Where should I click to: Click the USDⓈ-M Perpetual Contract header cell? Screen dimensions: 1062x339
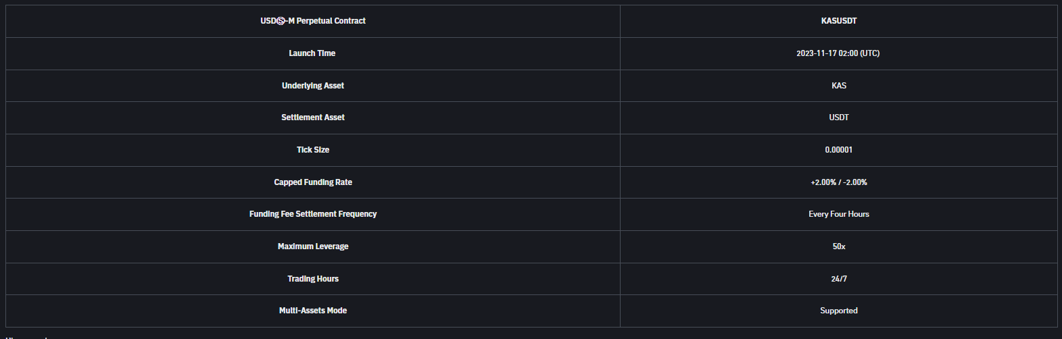coord(313,21)
